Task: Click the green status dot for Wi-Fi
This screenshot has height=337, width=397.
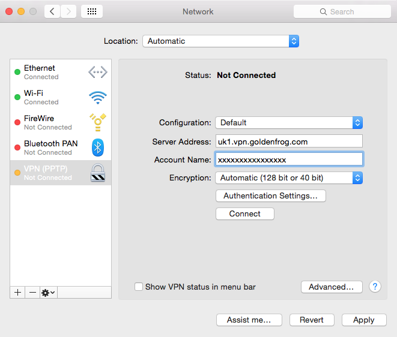Action: (x=17, y=97)
